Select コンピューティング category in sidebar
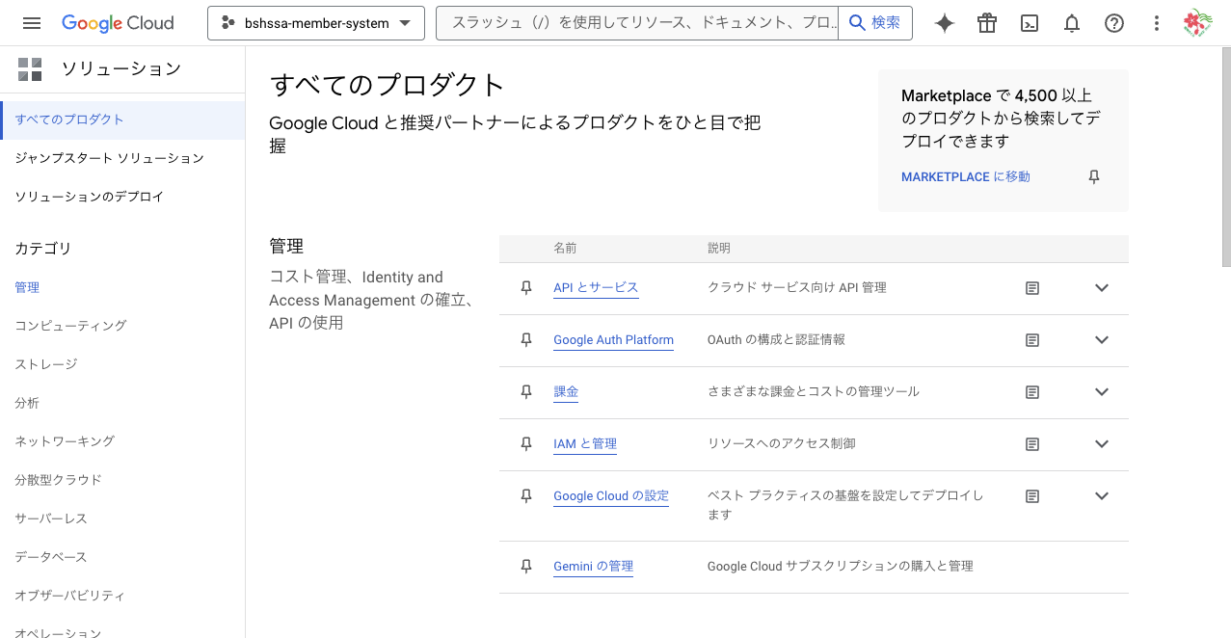This screenshot has width=1231, height=638. [x=70, y=326]
